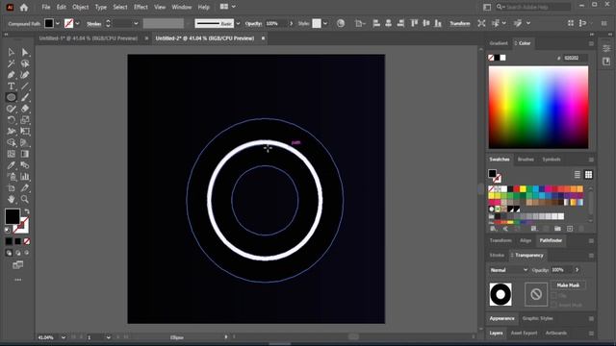Select the Line Segment tool
The width and height of the screenshot is (616, 346).
click(25, 86)
